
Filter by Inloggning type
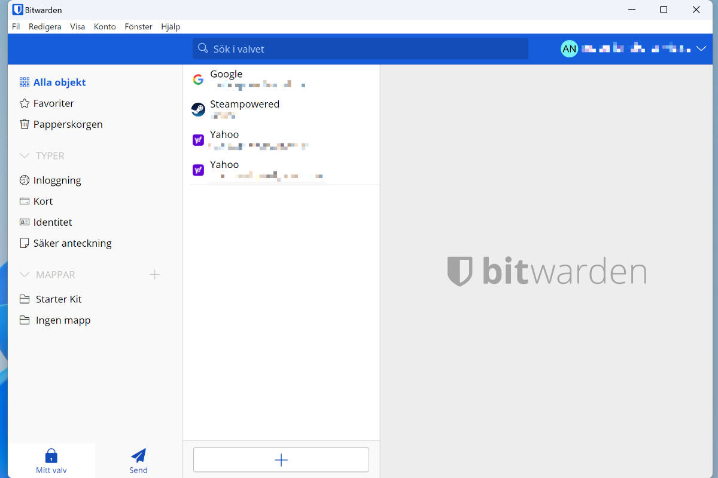pos(57,180)
